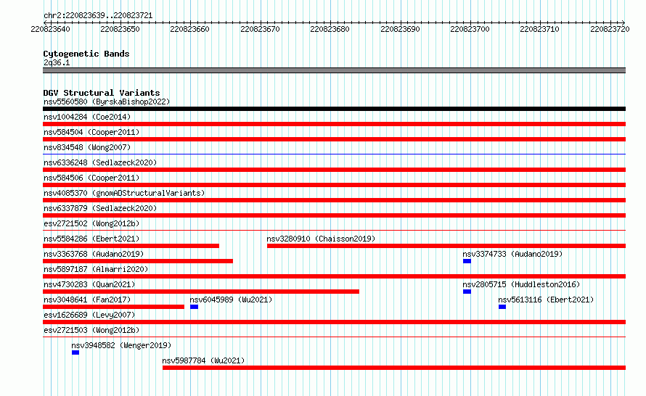
Task: Click the gray 2q36.1 cytogenetic band bar
Action: coord(334,70)
